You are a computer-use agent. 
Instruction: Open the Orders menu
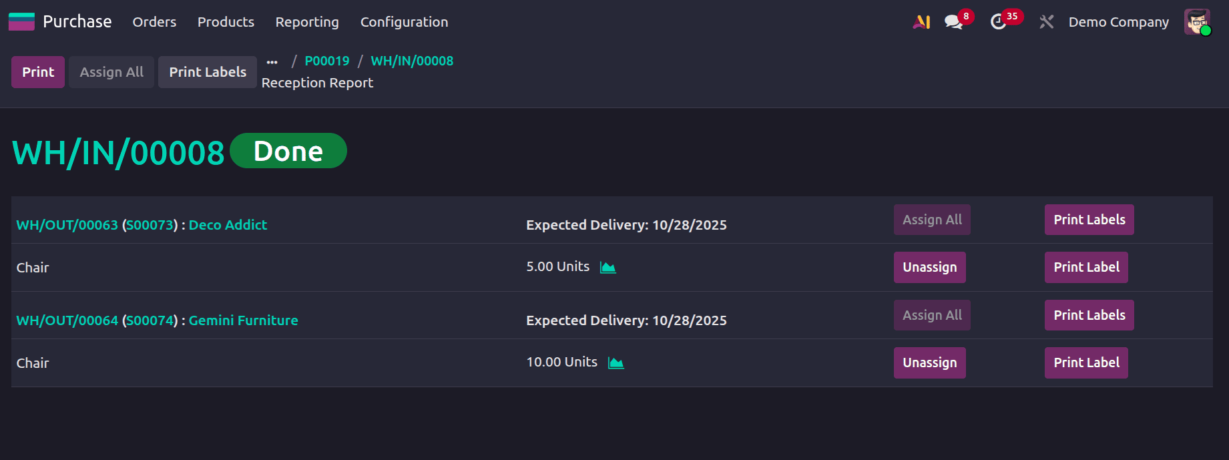[154, 22]
